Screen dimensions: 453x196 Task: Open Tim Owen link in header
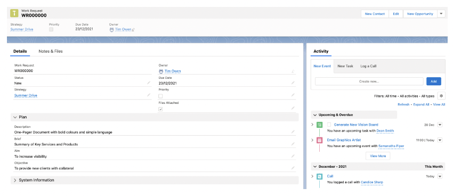tap(123, 29)
